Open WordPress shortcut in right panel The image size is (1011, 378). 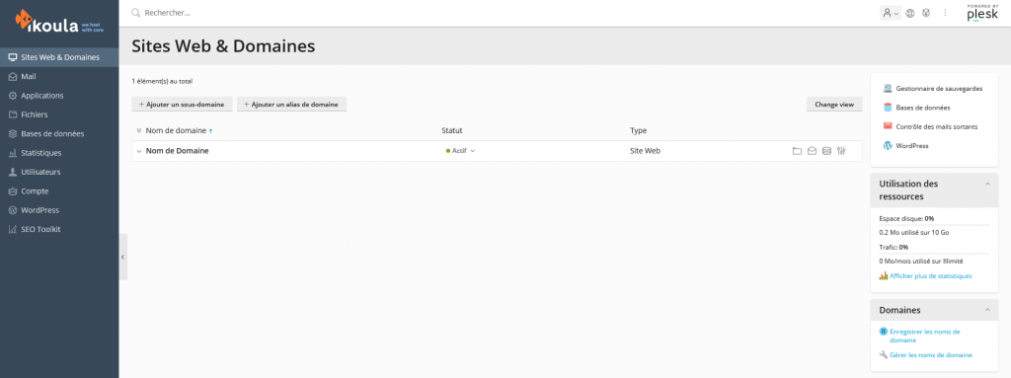[906, 146]
